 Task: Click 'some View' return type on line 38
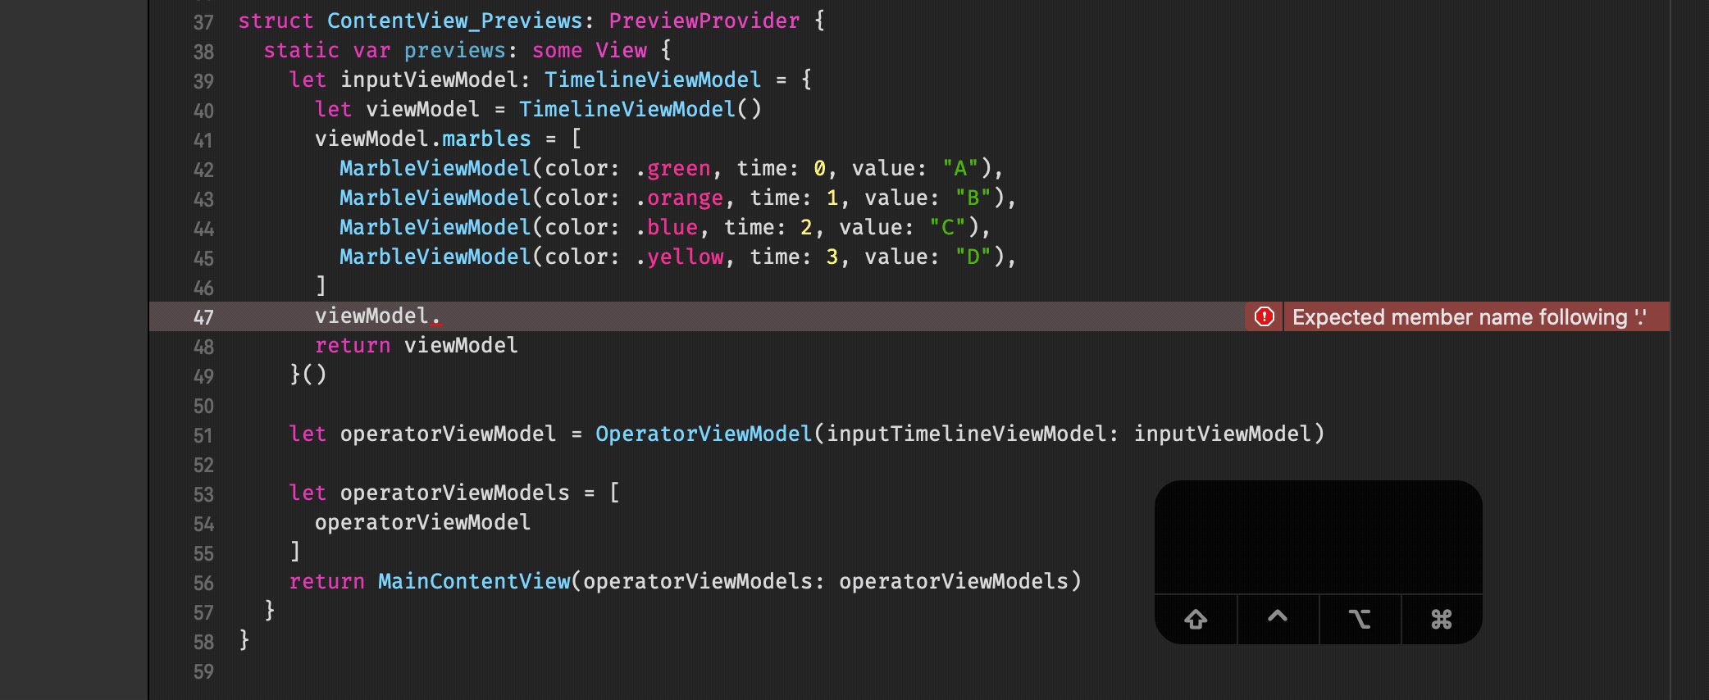point(590,51)
